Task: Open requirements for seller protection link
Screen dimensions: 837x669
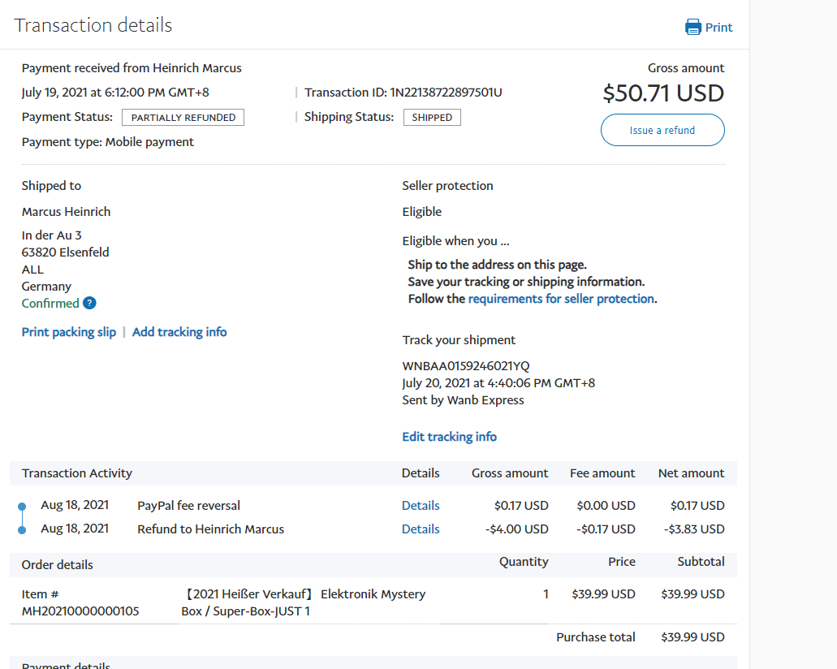Action: pyautogui.click(x=561, y=299)
